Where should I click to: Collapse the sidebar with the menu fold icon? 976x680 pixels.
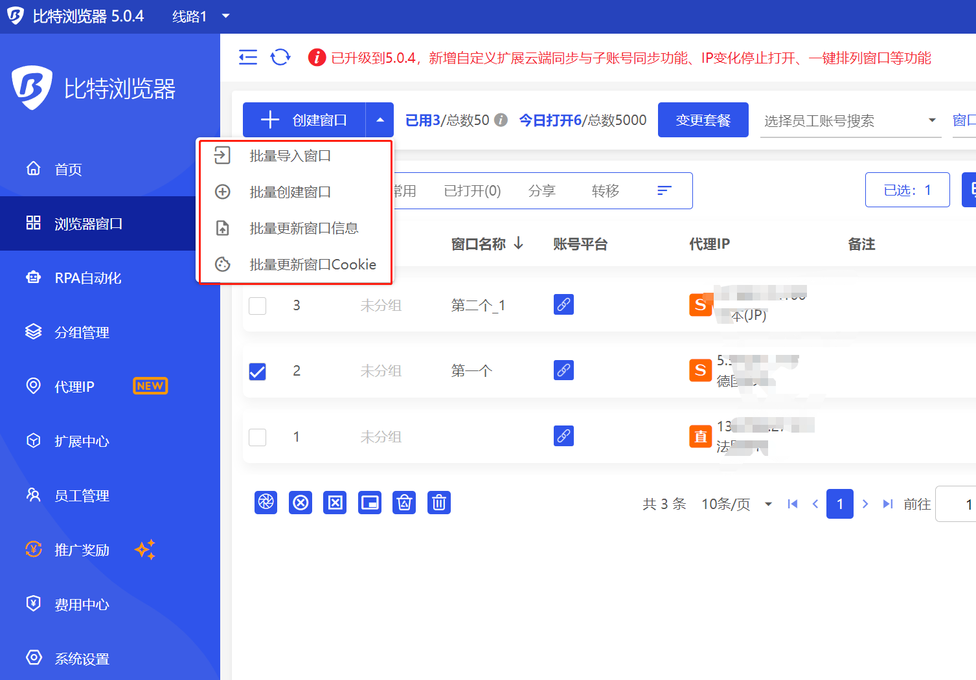[x=248, y=58]
